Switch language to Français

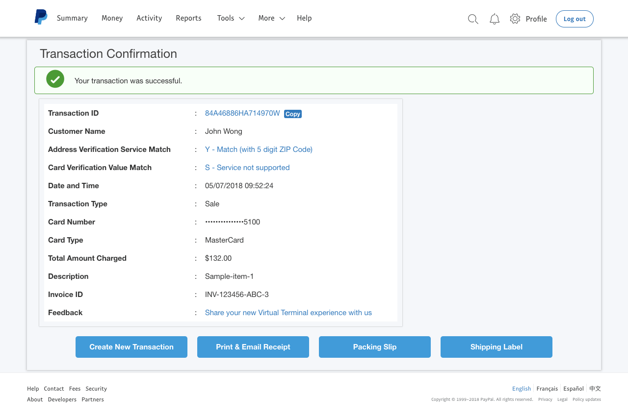pyautogui.click(x=547, y=389)
